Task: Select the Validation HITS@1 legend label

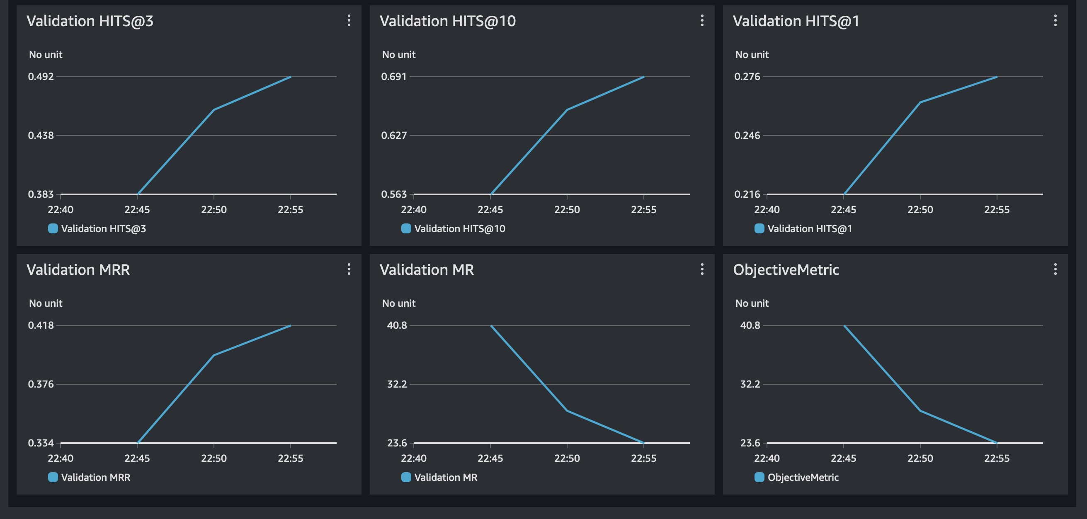Action: point(810,229)
